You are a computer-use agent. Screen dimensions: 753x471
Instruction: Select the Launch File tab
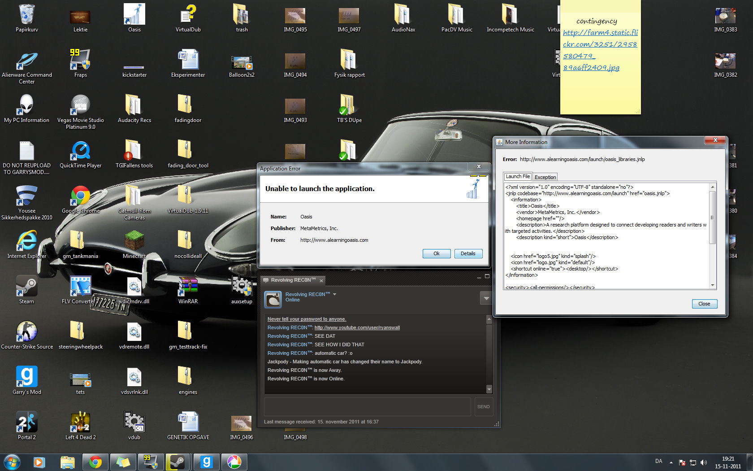(x=518, y=177)
